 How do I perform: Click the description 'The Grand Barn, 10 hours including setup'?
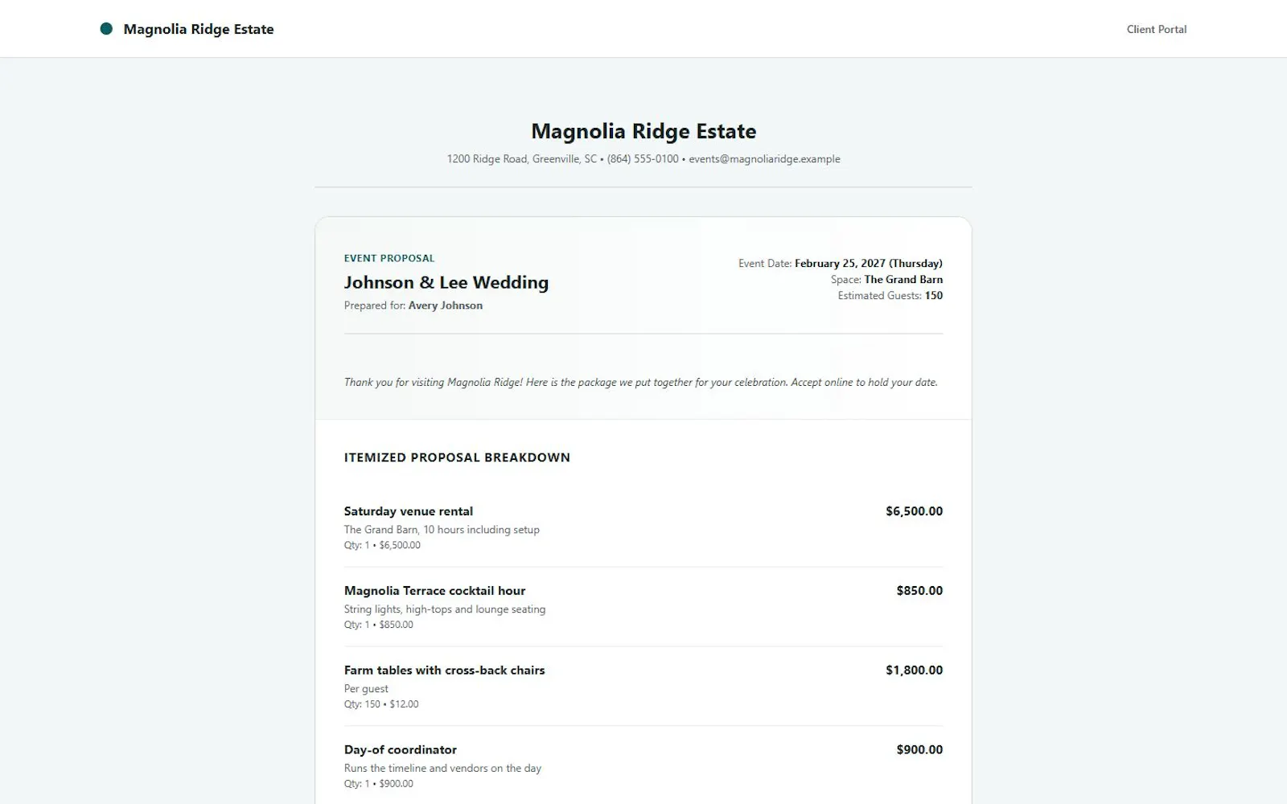pyautogui.click(x=442, y=530)
